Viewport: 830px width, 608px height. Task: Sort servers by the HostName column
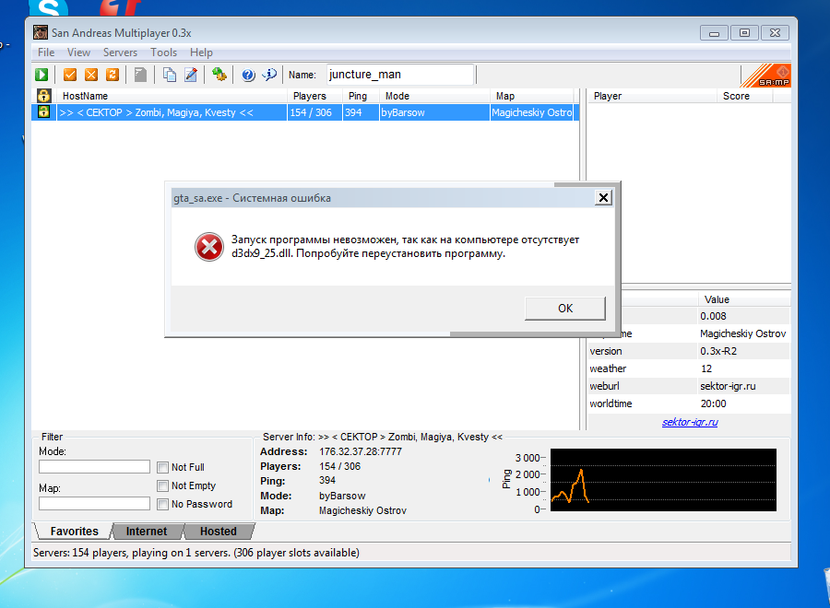point(172,96)
